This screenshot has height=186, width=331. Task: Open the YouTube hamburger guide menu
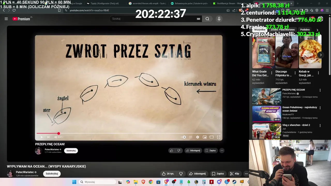coord(6,19)
